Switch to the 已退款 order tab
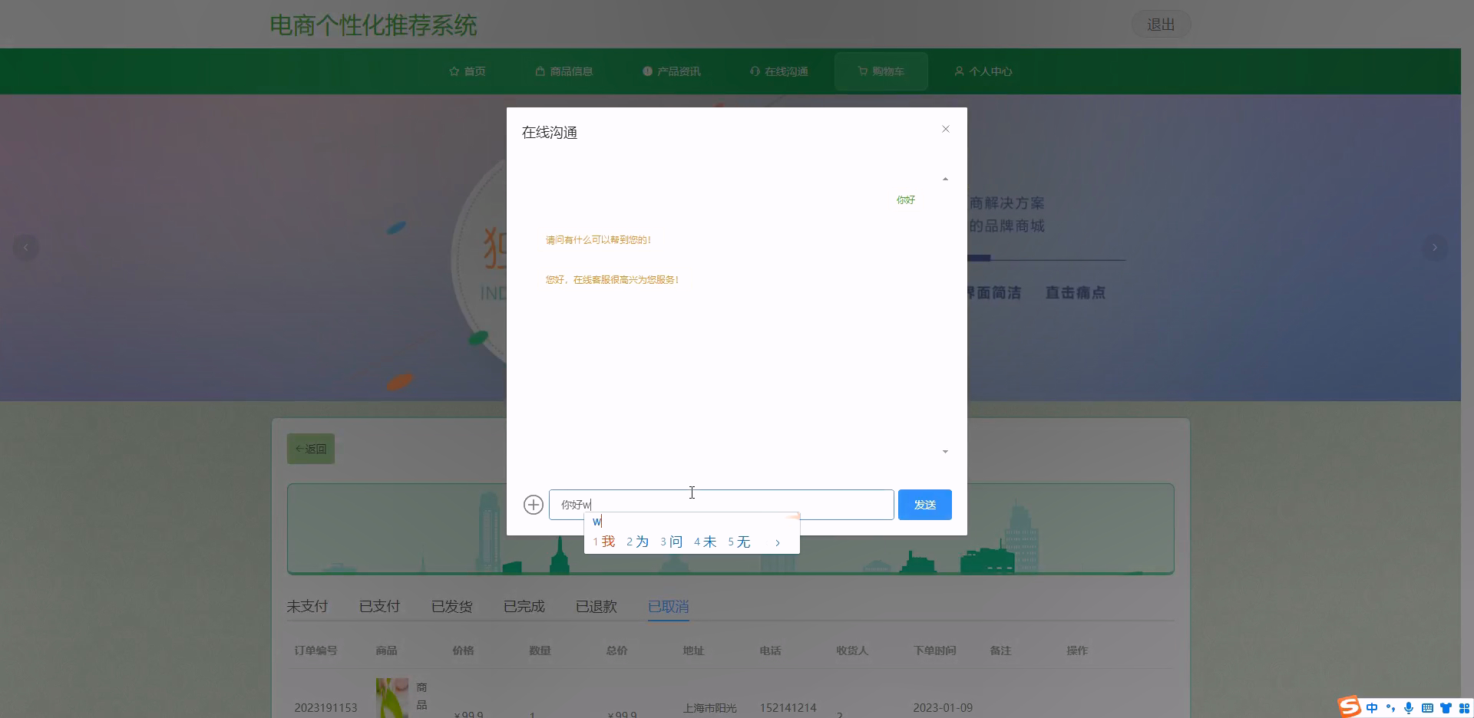 pyautogui.click(x=596, y=606)
